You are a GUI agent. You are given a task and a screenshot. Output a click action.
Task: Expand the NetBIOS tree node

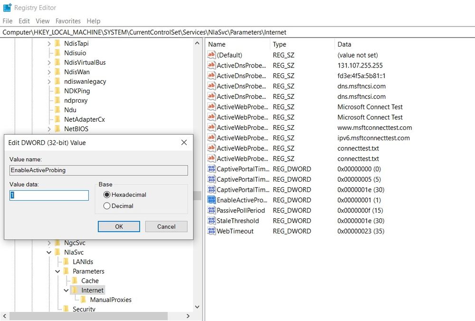(49, 129)
